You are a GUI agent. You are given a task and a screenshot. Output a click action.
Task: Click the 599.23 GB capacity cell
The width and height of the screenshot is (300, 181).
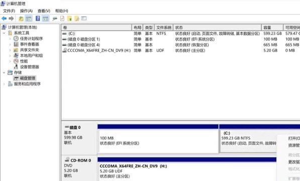click(272, 34)
